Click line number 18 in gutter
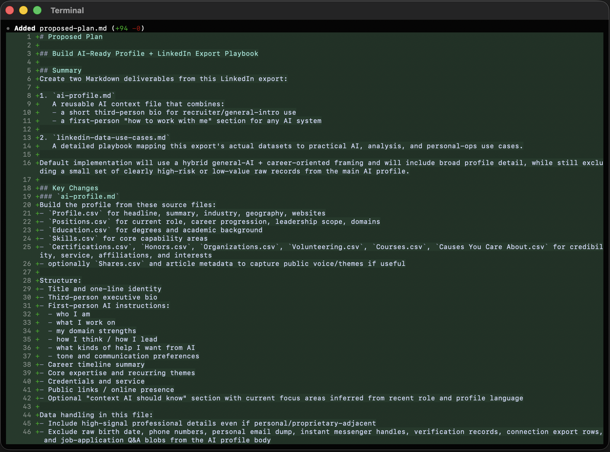 (27, 188)
